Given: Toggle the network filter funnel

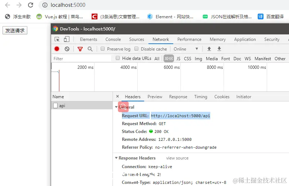Looking at the screenshot, I should (80, 49).
